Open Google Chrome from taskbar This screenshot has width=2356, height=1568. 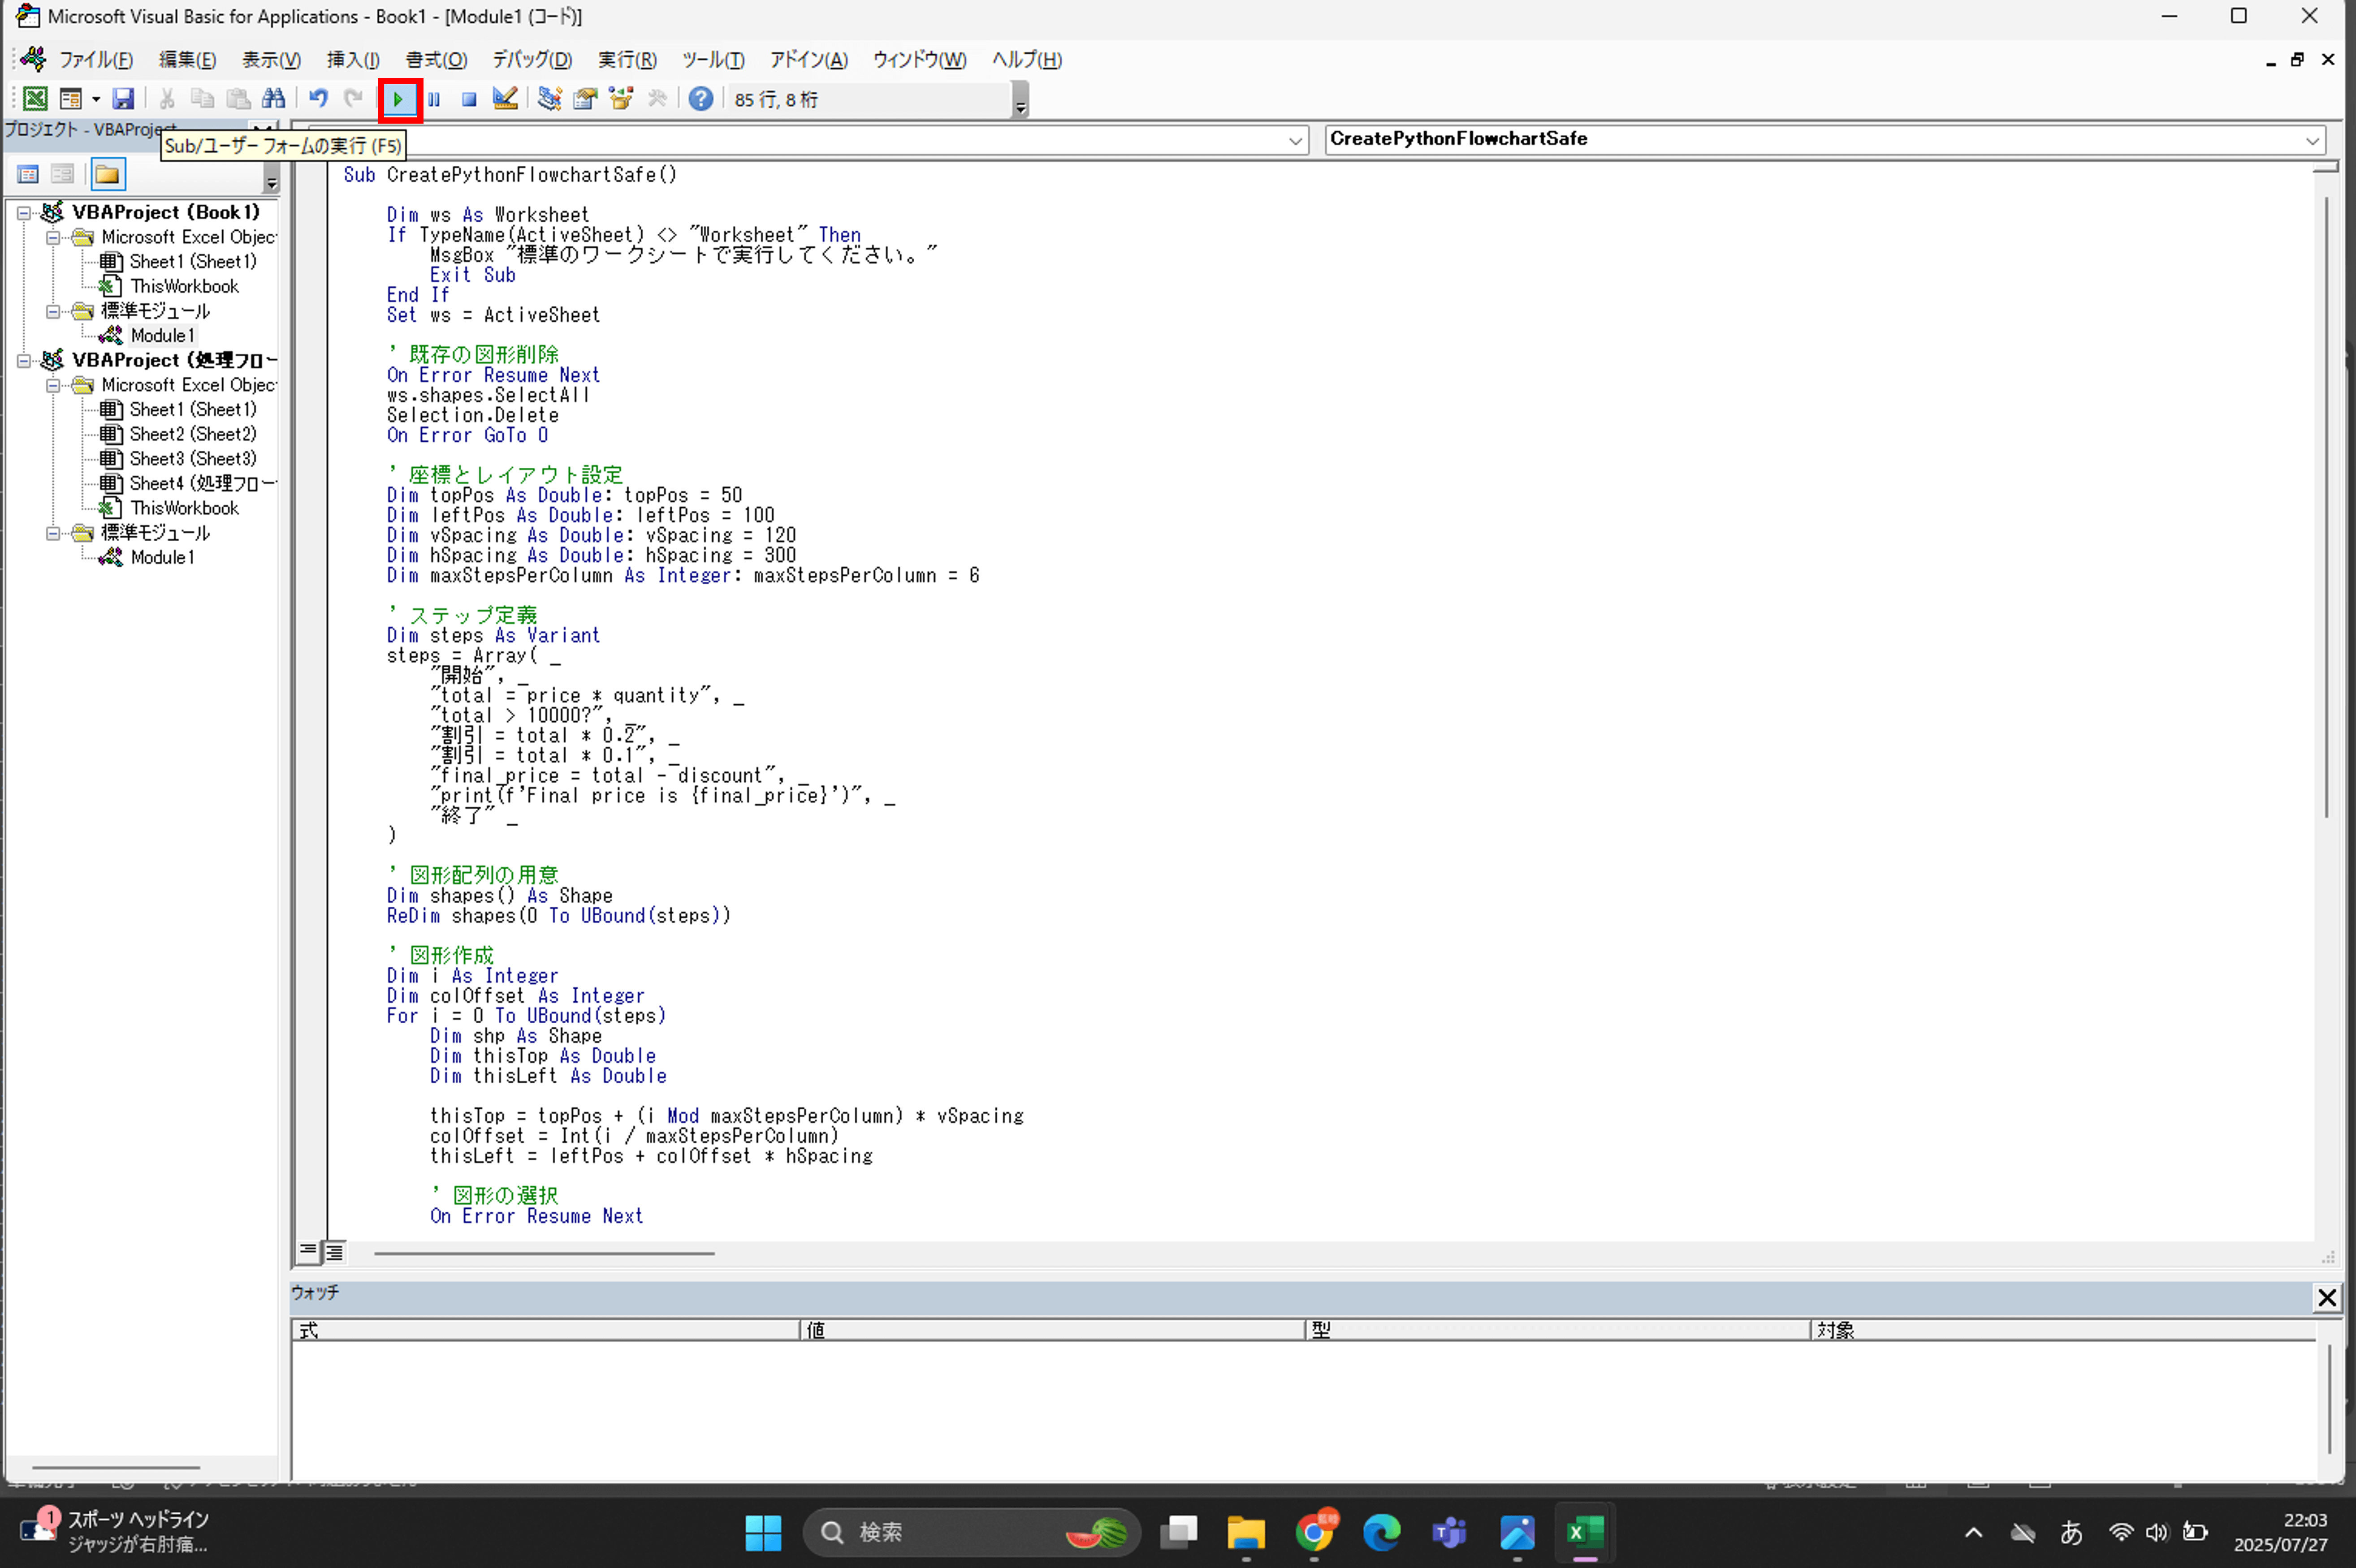pos(1314,1532)
